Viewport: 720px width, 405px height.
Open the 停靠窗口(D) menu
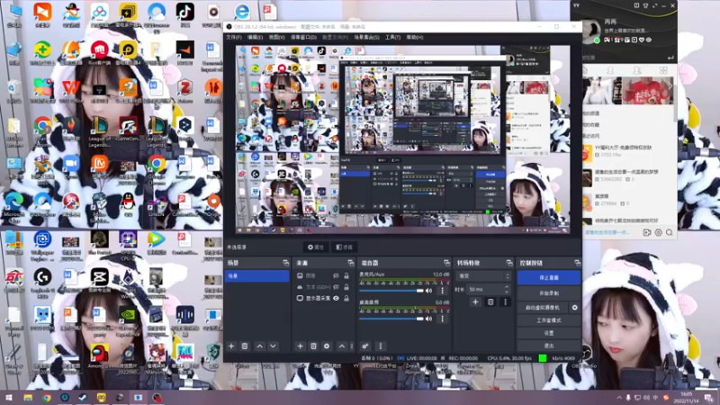point(303,37)
